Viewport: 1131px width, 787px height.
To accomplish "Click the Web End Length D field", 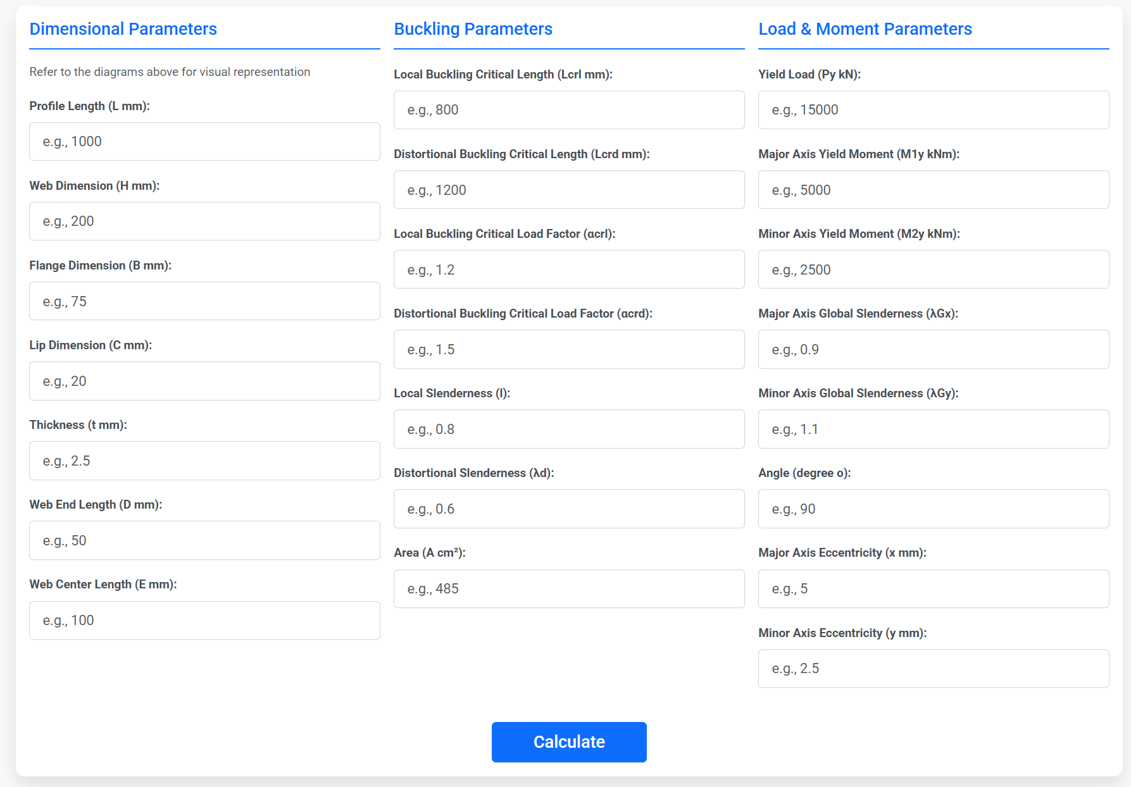I will 204,540.
